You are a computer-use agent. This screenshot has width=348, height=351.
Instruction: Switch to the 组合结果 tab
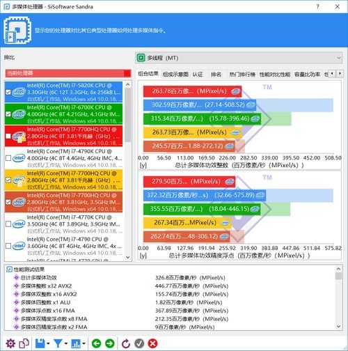point(148,74)
